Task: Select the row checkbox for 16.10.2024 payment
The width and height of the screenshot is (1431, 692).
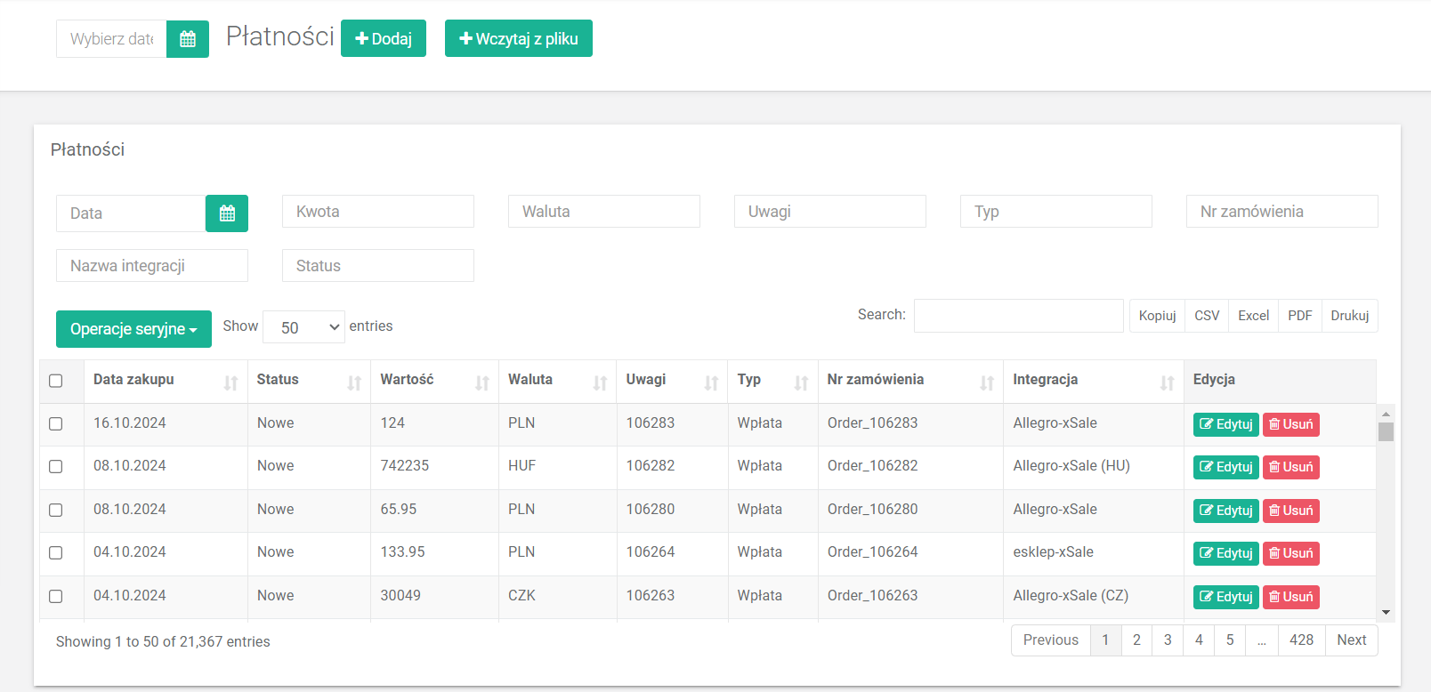Action: [56, 424]
